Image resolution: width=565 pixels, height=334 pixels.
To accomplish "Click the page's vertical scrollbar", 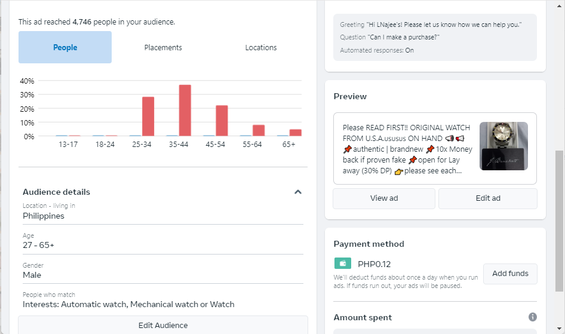I will 559,220.
